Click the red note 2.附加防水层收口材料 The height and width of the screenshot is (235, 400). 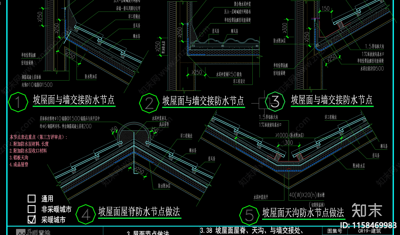click(x=28, y=151)
